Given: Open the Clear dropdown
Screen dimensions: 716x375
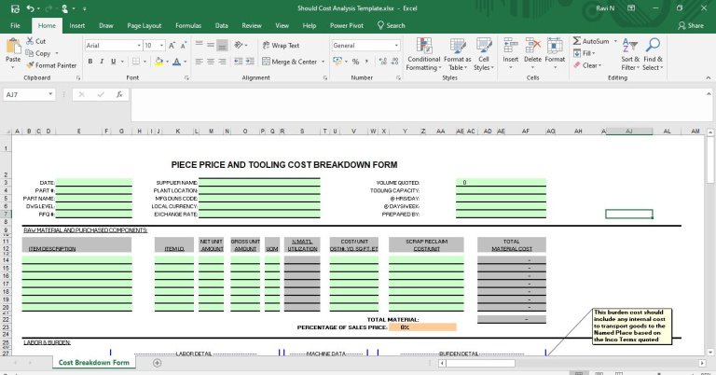Looking at the screenshot, I should (587, 65).
